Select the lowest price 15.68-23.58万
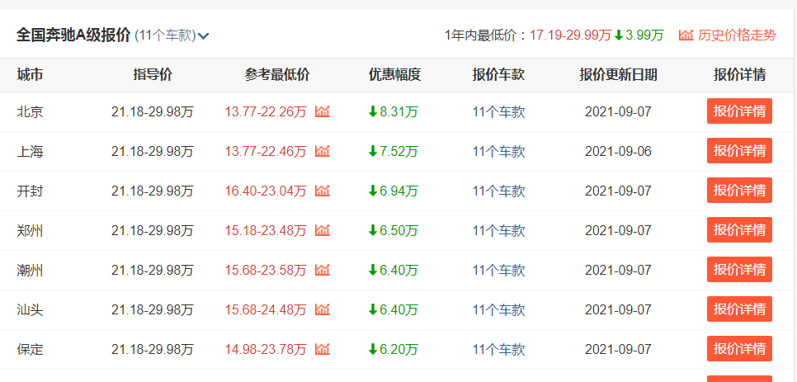797x382 pixels. 266,271
